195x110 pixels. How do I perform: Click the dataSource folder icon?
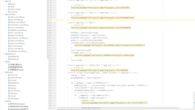[x=6, y=54]
